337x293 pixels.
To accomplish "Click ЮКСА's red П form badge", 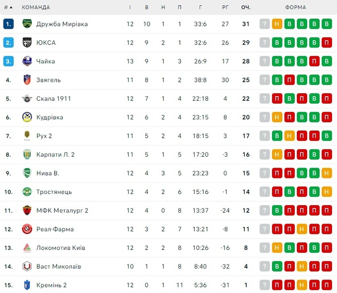I will click(326, 43).
